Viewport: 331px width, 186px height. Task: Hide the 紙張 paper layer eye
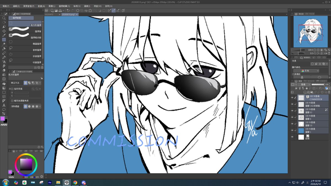tap(292, 137)
